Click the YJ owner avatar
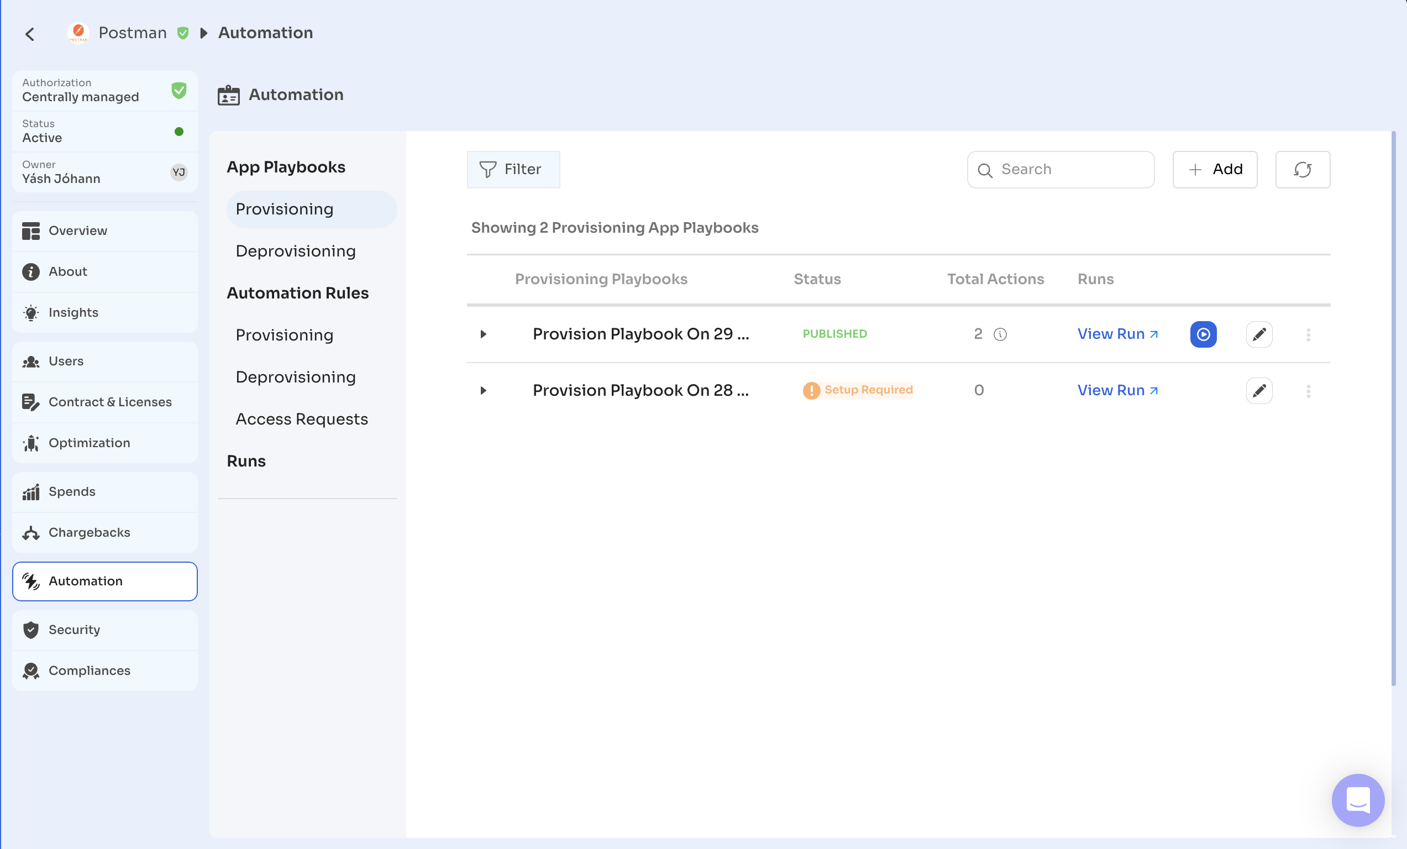Screen dimensions: 1407x849 click(x=179, y=172)
